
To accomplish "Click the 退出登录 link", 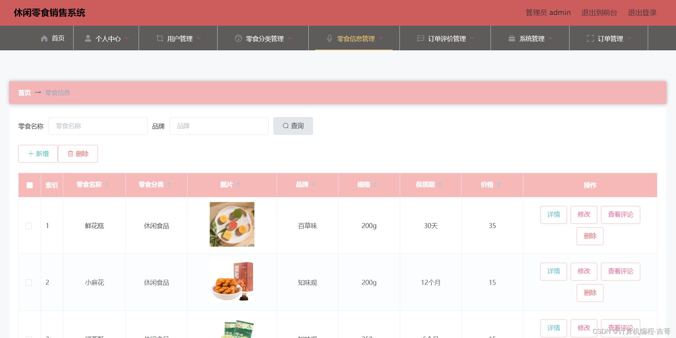I will 642,12.
